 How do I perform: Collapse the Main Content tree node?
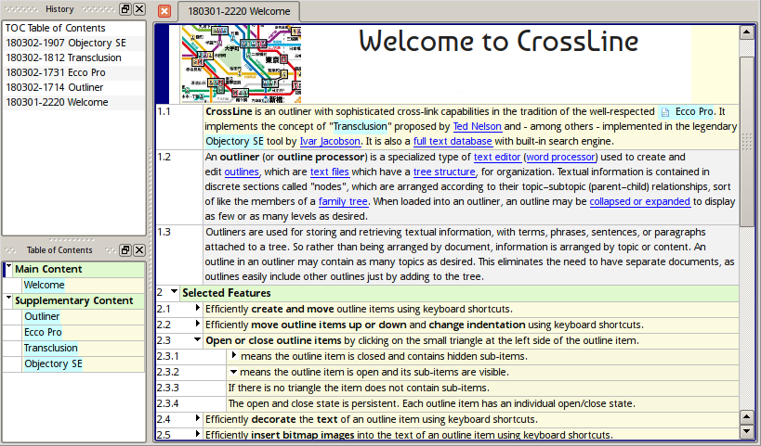pyautogui.click(x=8, y=266)
